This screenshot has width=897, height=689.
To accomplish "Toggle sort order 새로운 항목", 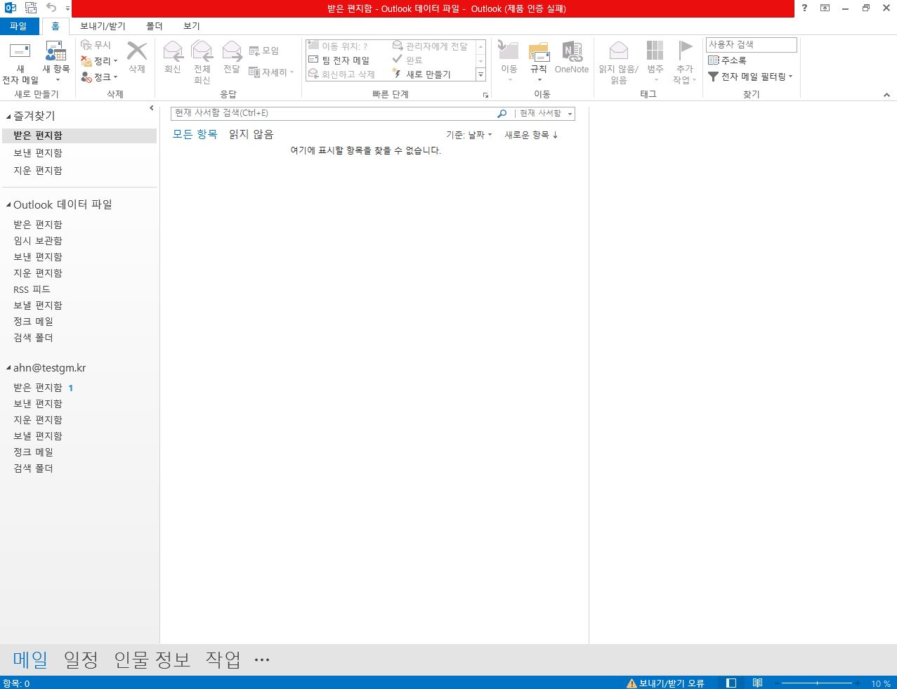I will tap(531, 135).
